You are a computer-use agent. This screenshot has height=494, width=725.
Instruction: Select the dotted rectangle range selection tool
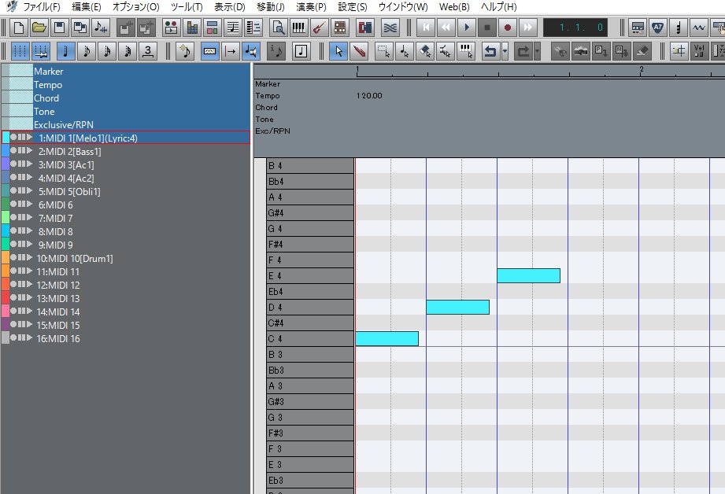[x=384, y=51]
